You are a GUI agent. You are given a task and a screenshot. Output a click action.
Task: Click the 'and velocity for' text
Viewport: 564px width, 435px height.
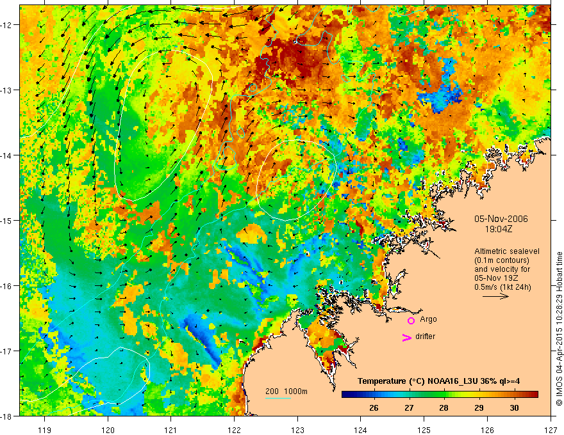click(502, 269)
